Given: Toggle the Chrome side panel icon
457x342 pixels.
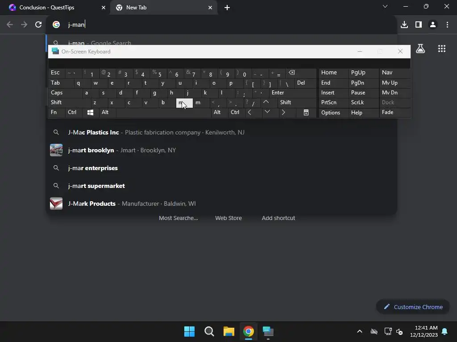Looking at the screenshot, I should (419, 24).
